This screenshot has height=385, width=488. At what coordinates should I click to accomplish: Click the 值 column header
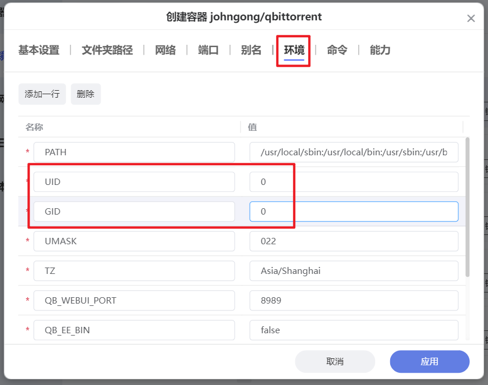(x=252, y=127)
